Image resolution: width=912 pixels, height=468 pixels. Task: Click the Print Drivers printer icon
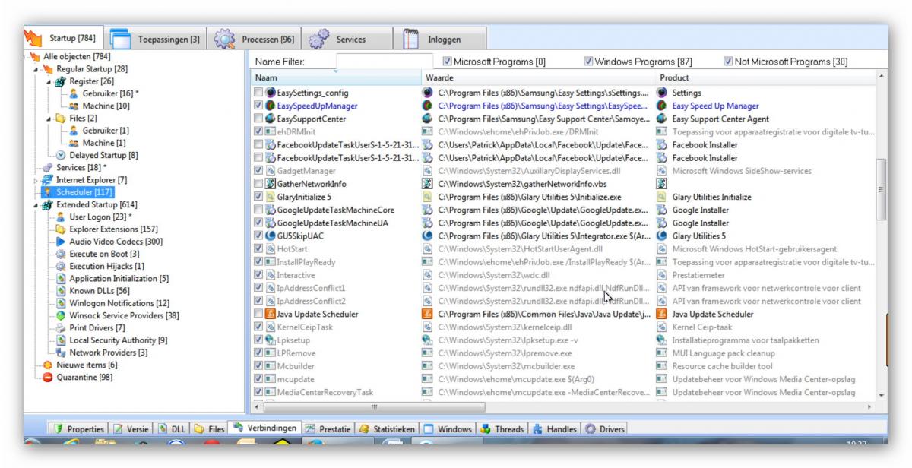62,328
